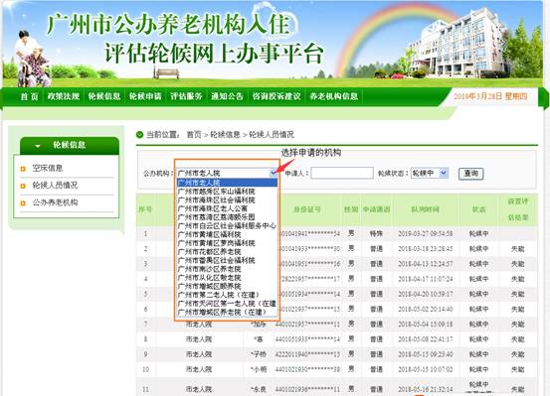Open 养老机构信息 in the navigation bar
Image resolution: width=550 pixels, height=396 pixels.
pos(333,96)
